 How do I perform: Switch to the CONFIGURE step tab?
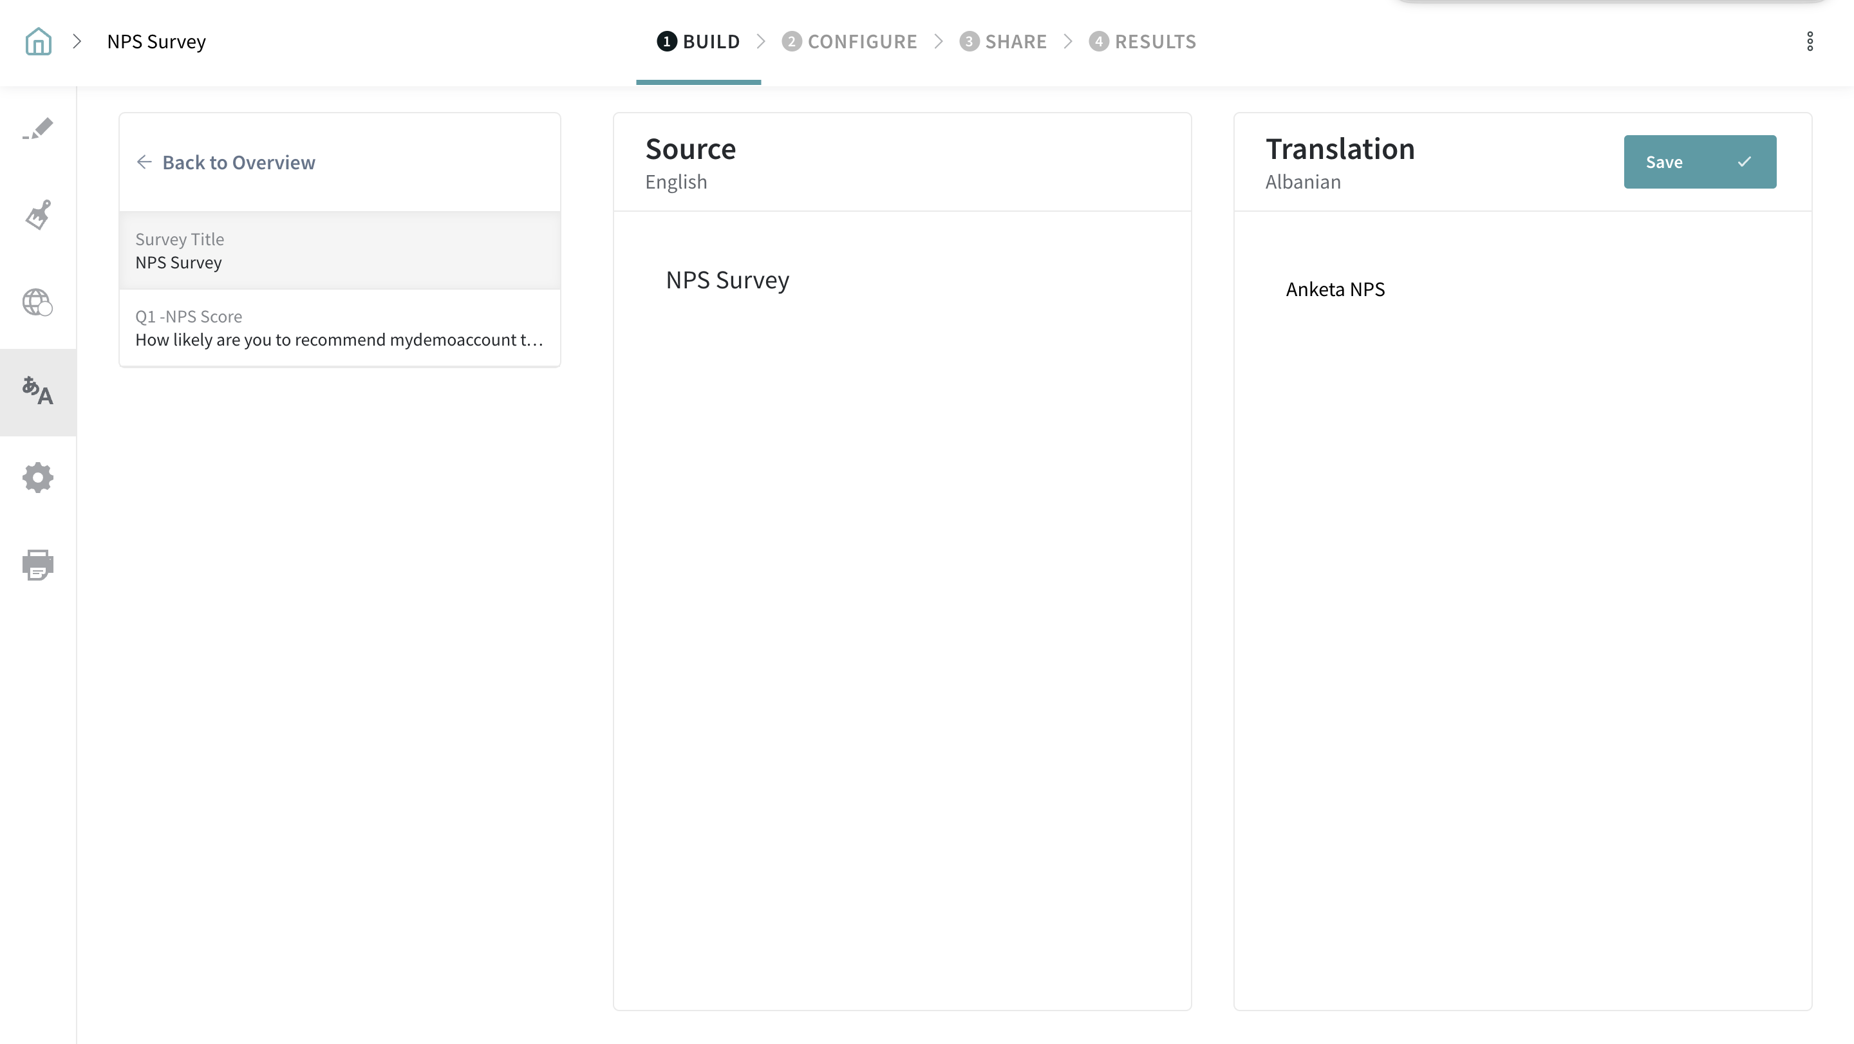[849, 42]
